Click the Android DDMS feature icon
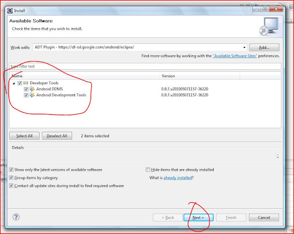294x234 pixels. (32, 89)
